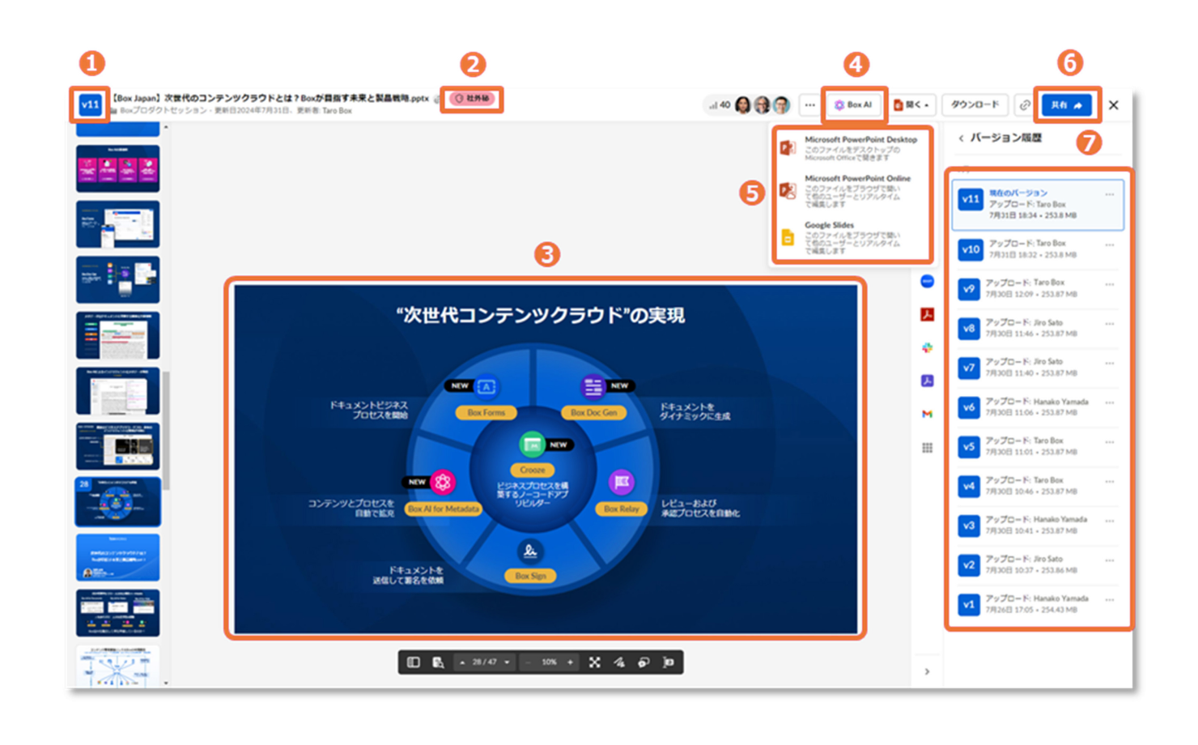Activate the drawing annotation tool
Image resolution: width=1198 pixels, height=745 pixels.
click(619, 662)
